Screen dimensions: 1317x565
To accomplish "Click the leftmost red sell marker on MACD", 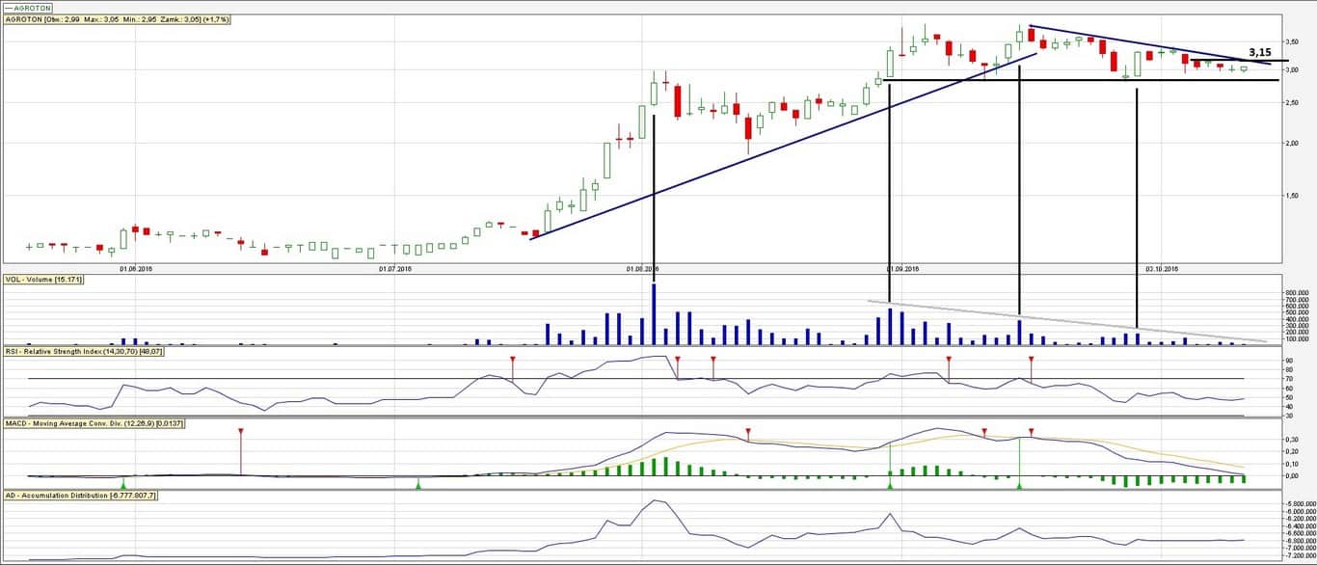I will (x=241, y=431).
